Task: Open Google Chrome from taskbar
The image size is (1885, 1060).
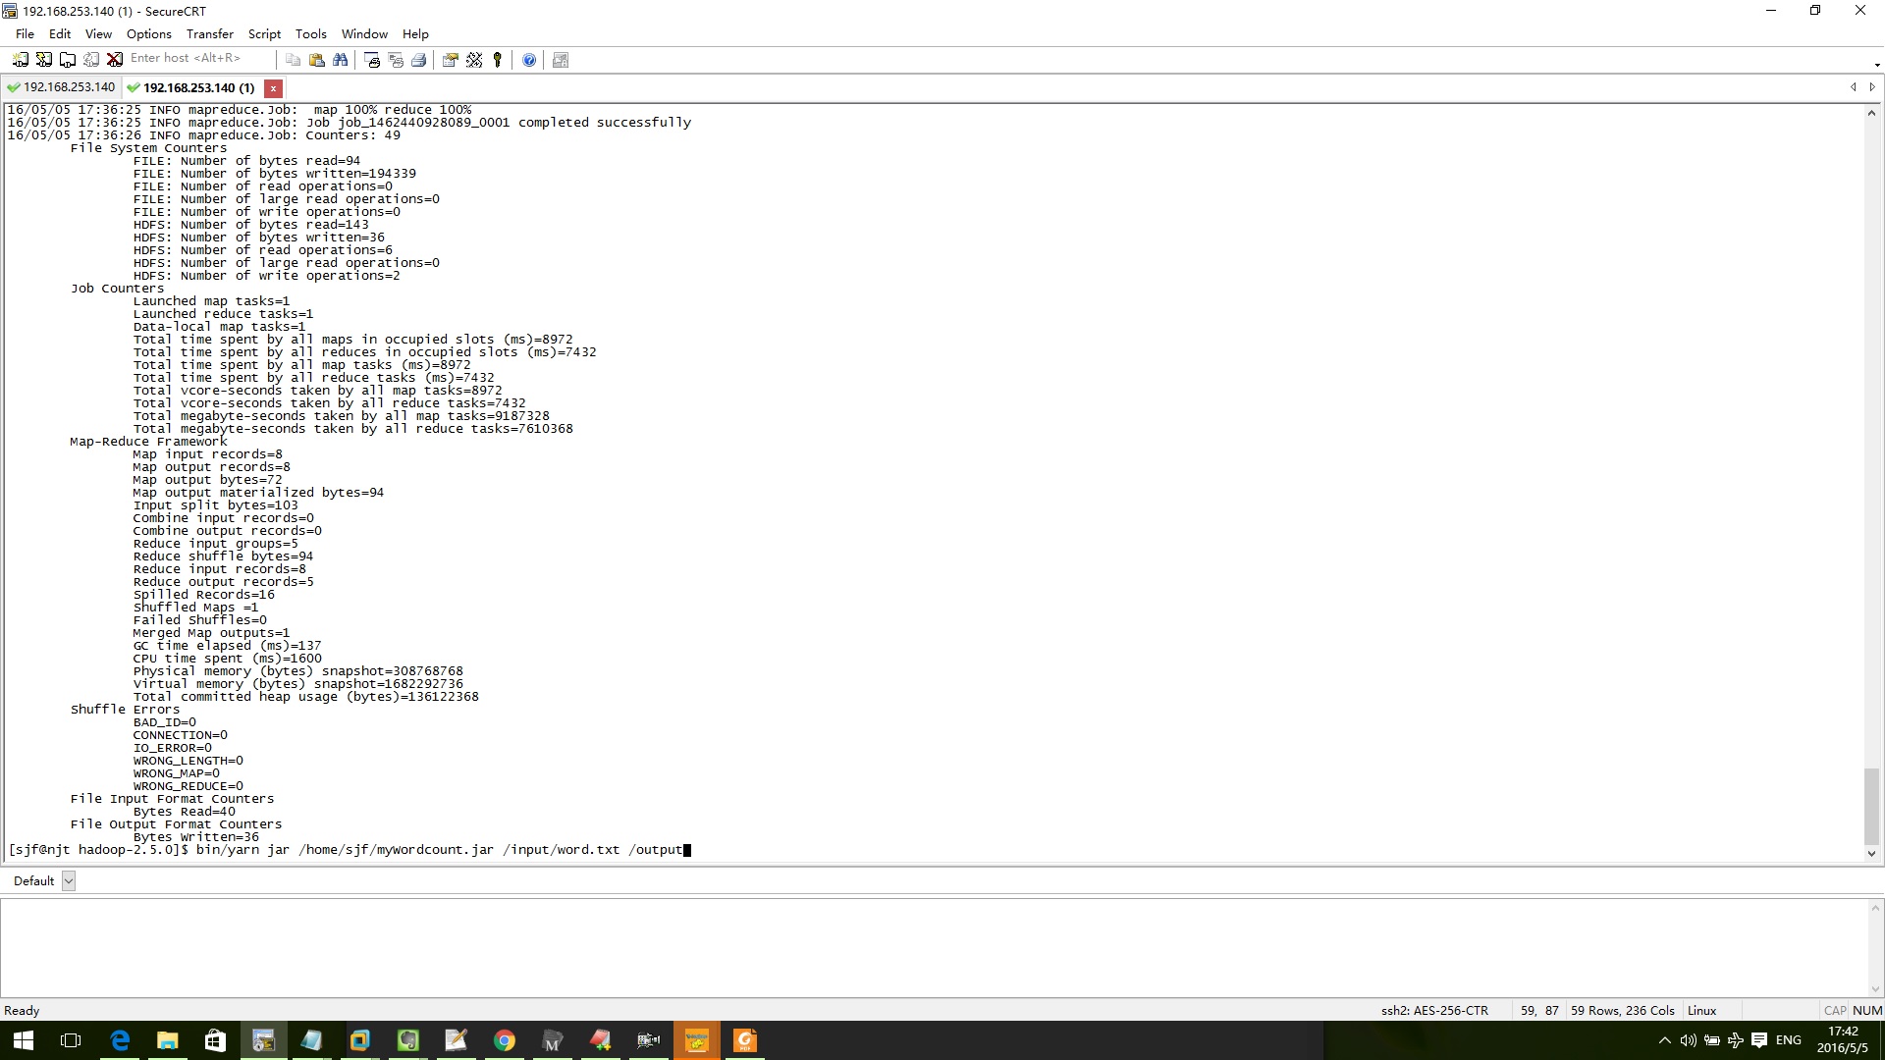Action: pos(505,1040)
